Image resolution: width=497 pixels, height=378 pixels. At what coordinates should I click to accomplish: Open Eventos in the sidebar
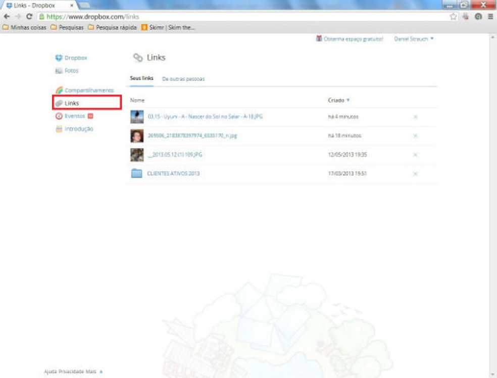coord(75,116)
